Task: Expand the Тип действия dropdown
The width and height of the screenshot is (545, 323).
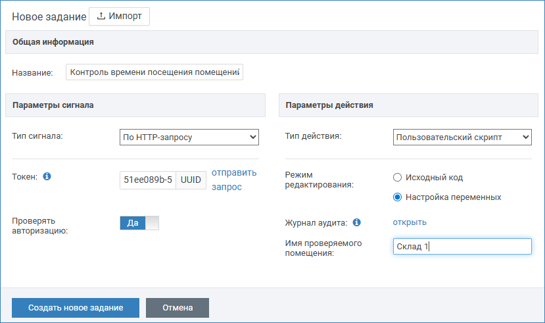Action: pos(462,137)
